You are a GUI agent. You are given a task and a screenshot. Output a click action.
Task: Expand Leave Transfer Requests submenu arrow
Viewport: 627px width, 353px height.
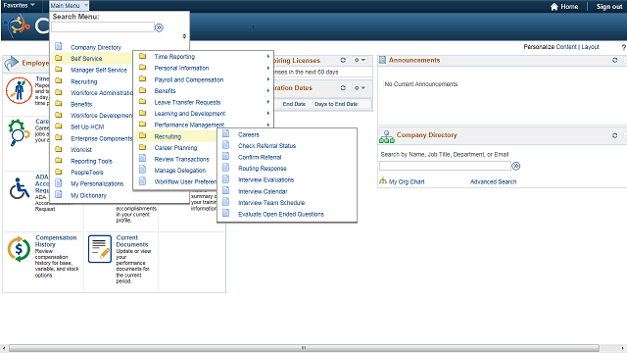pos(267,102)
